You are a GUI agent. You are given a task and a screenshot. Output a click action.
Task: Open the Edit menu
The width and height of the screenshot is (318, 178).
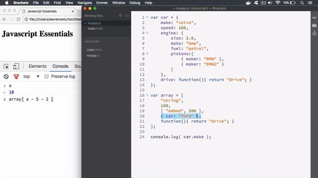[x=46, y=2]
